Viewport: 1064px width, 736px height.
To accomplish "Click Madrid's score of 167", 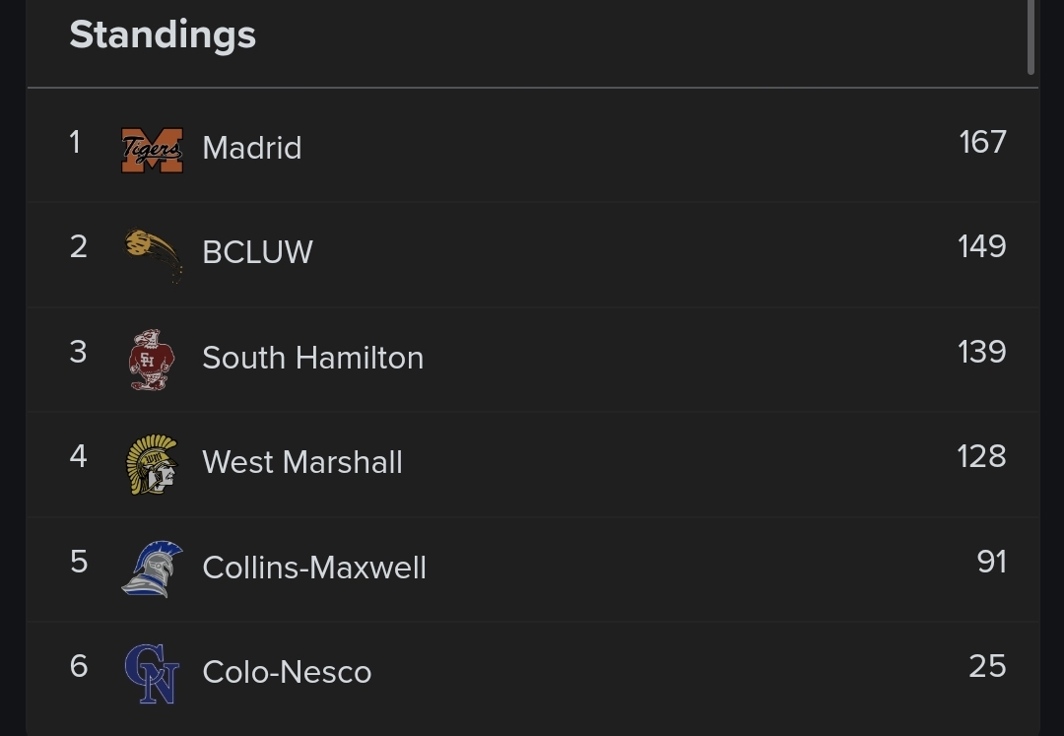I will point(982,143).
